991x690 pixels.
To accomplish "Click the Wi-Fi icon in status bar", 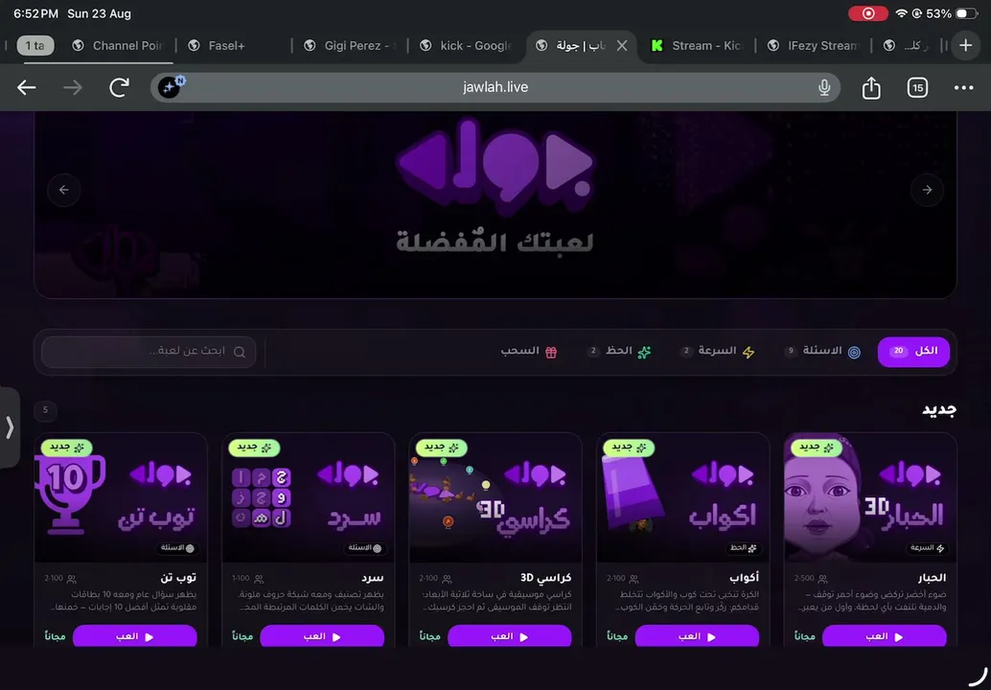I will (x=901, y=13).
